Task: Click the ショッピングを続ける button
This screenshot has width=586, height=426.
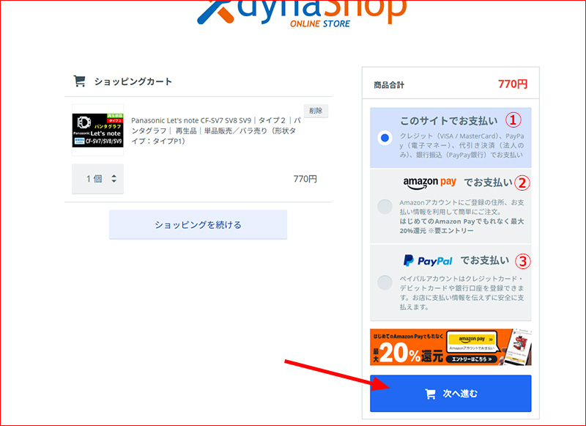Action: coord(198,224)
